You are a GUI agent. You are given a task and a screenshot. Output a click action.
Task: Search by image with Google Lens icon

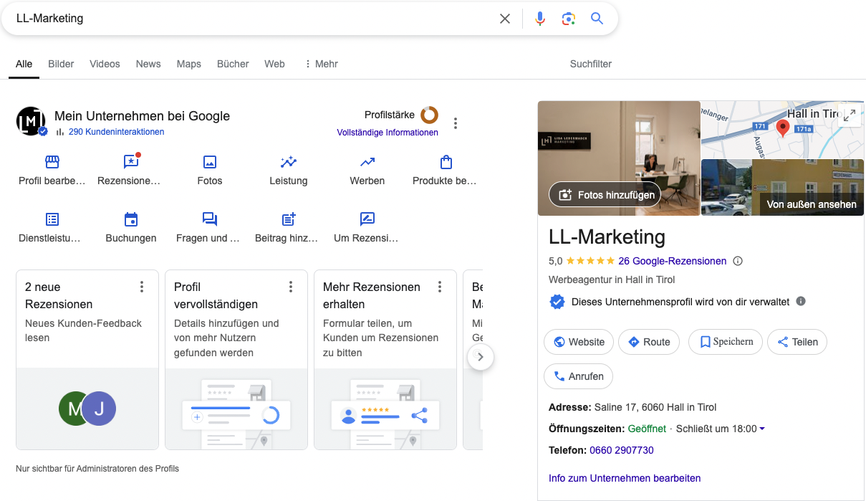569,19
